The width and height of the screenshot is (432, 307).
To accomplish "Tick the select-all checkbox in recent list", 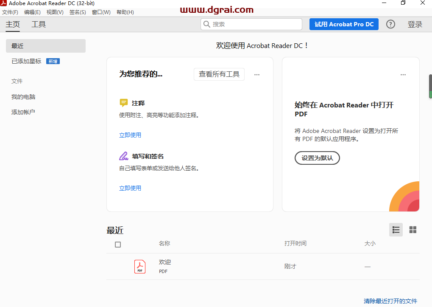I will (x=118, y=244).
